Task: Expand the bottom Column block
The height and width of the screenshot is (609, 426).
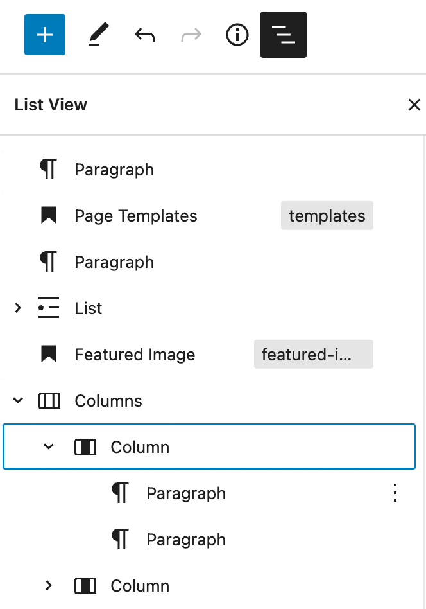Action: (48, 585)
